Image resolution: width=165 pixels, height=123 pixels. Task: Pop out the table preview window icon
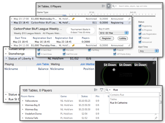154,63
